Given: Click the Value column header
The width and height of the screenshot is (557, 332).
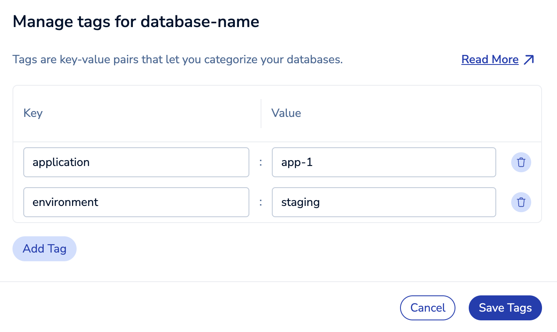Looking at the screenshot, I should pyautogui.click(x=286, y=113).
